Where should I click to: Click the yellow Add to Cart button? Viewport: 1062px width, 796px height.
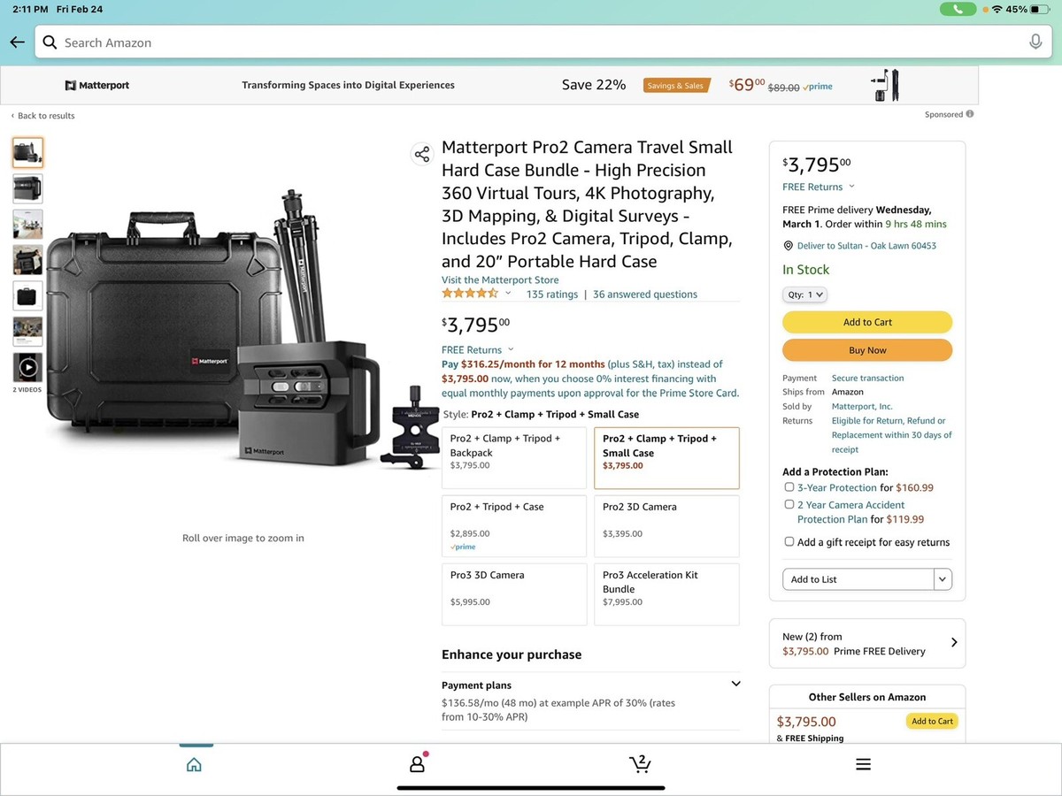[867, 322]
